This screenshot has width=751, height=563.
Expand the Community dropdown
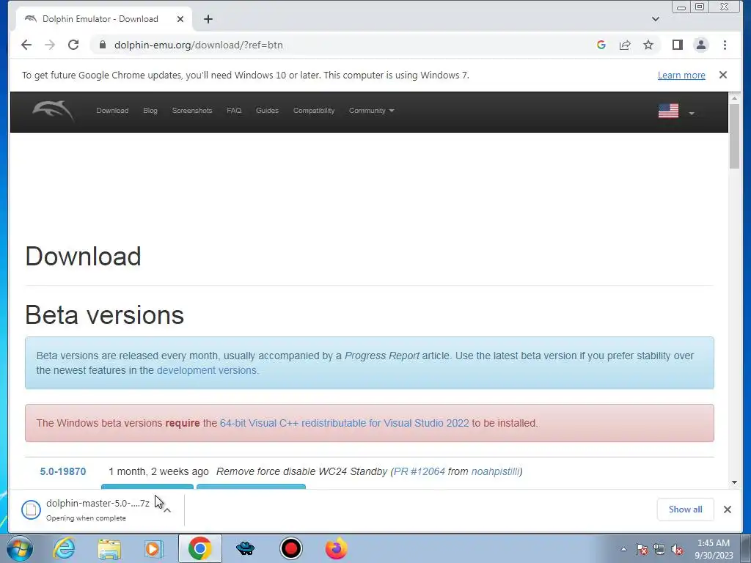coord(371,111)
